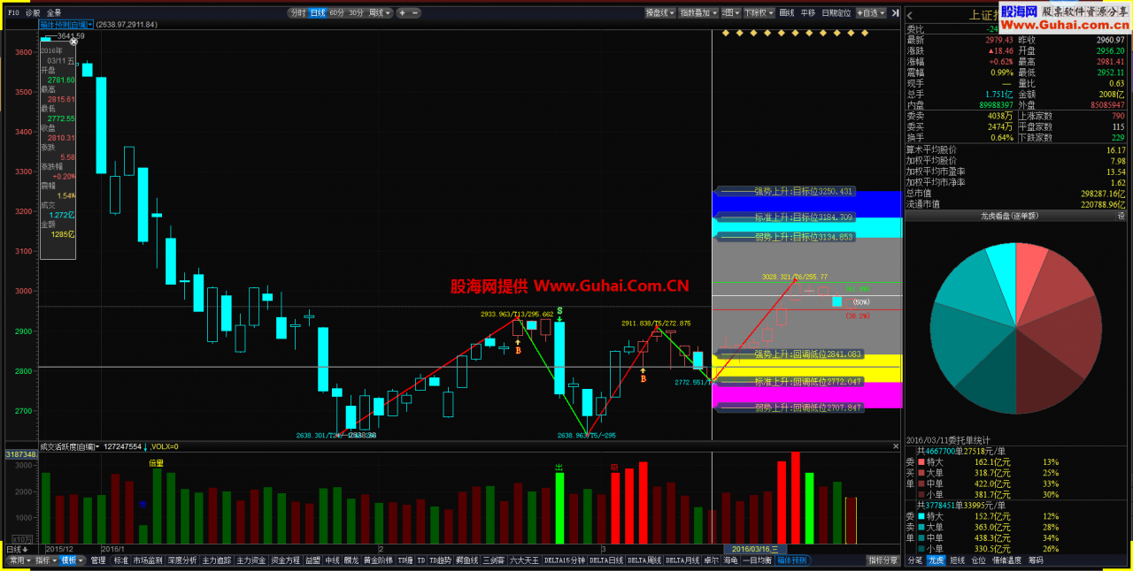Click the 管理 button in bottom bar

(x=97, y=560)
